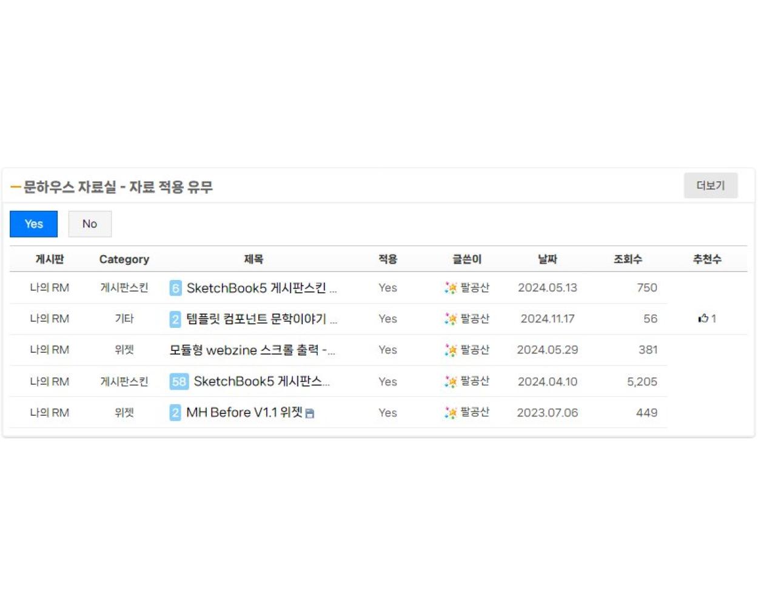Screen dimensions: 758x606
Task: Click the 더보기 button
Action: (x=711, y=185)
